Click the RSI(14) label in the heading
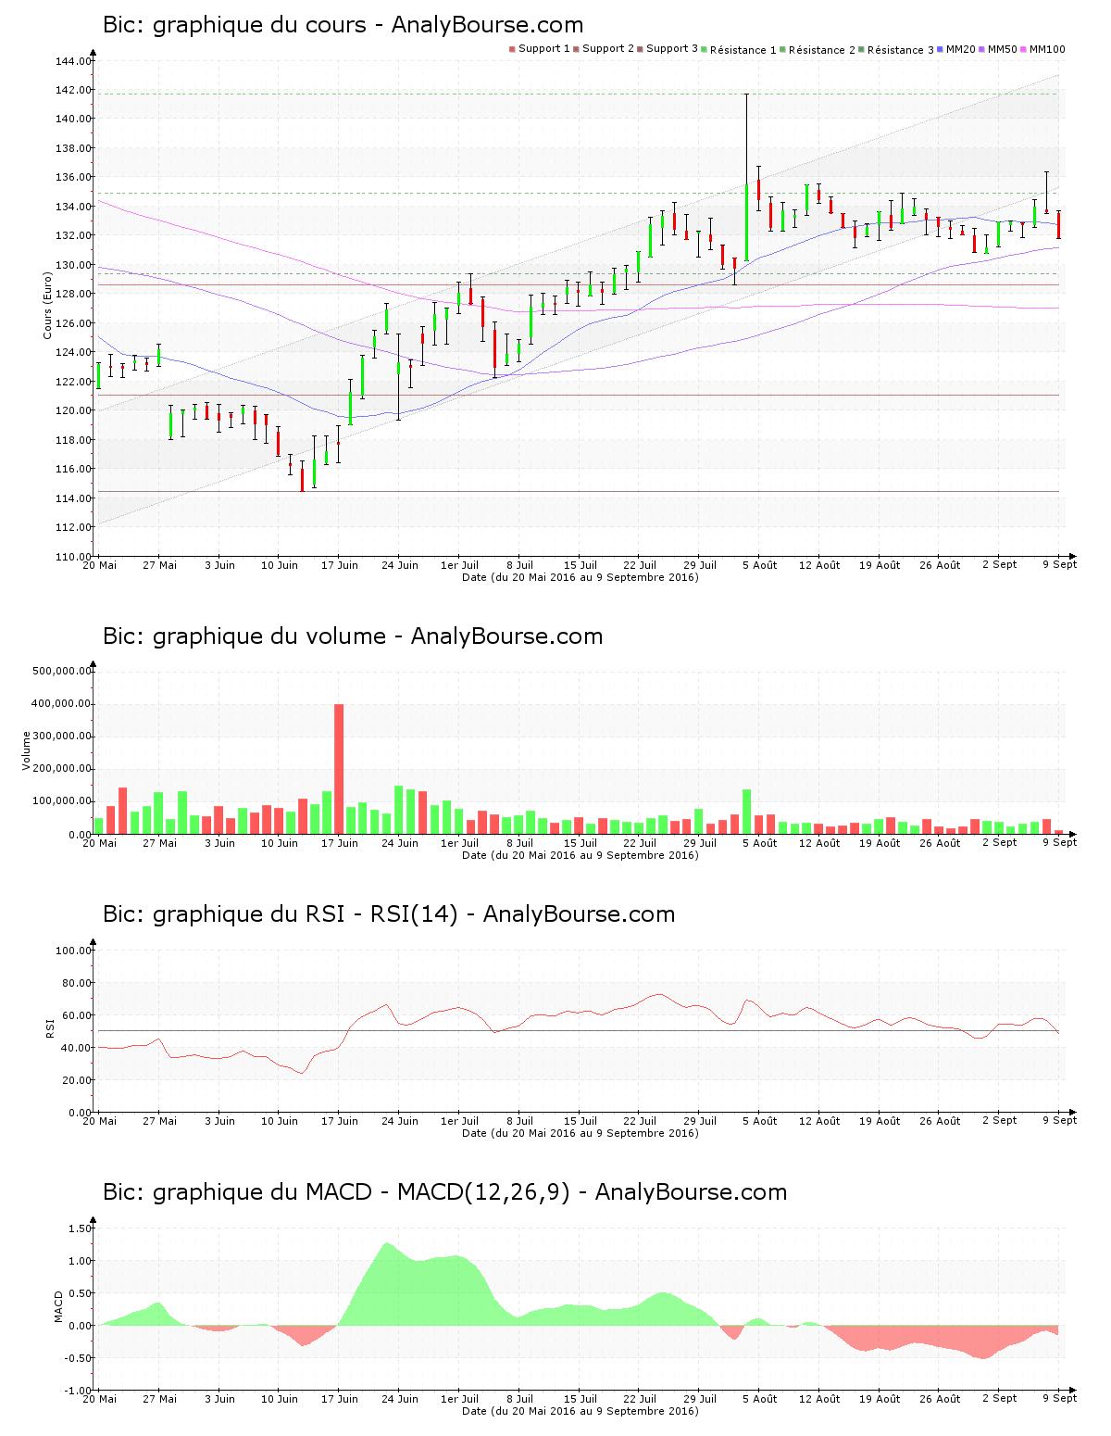 pos(414,914)
